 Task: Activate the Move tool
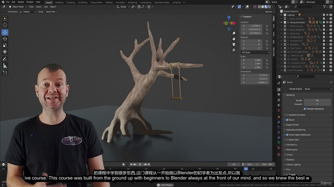(5, 32)
